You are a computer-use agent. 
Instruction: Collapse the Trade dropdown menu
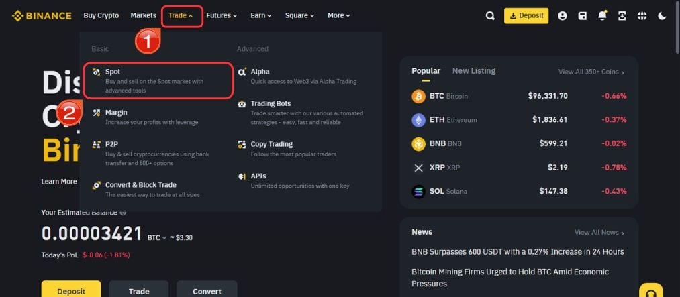pos(182,16)
